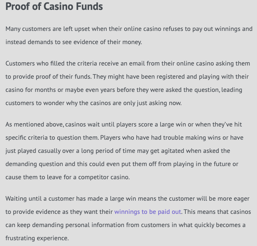Click the paragraph starting 'As mentioned above'

(x=124, y=151)
